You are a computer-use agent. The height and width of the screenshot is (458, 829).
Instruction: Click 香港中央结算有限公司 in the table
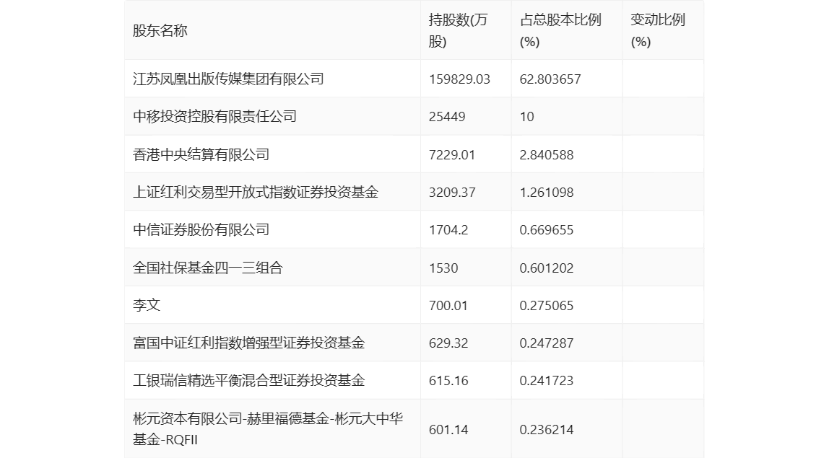click(201, 154)
